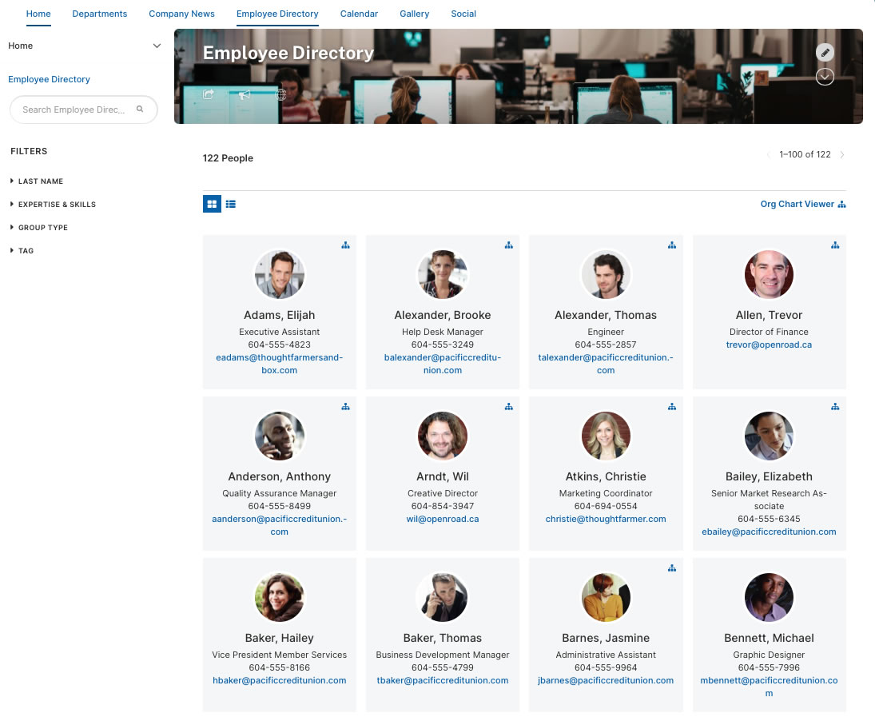Click the share icon in banner

209,94
